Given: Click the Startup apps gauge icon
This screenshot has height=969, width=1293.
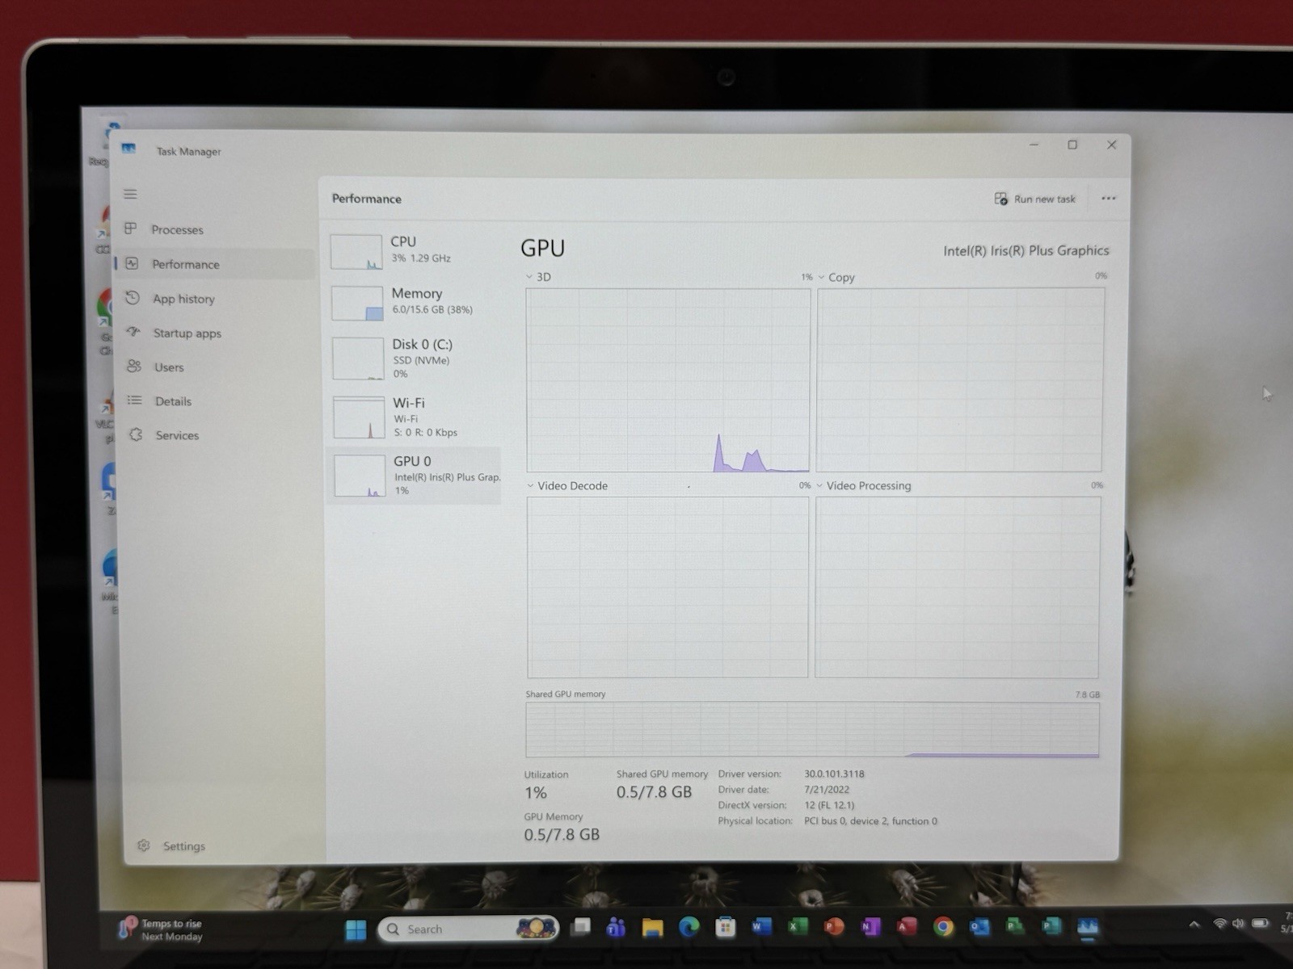Looking at the screenshot, I should pos(133,332).
